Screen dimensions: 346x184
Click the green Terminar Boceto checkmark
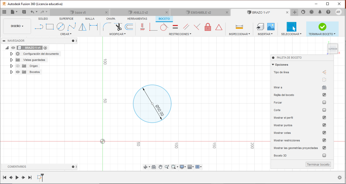[x=322, y=27]
